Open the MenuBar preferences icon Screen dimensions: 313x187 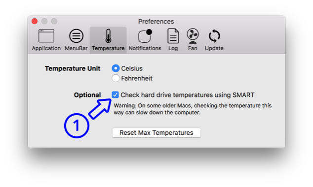pos(76,36)
